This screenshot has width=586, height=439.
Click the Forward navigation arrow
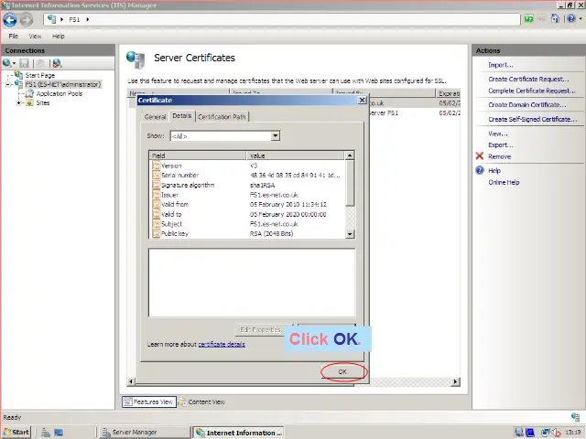coord(27,20)
